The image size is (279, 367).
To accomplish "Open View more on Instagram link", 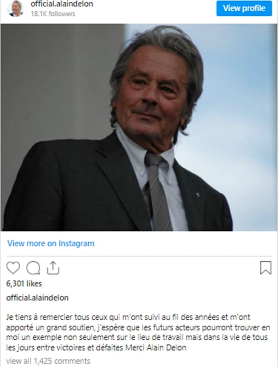I will [x=51, y=243].
